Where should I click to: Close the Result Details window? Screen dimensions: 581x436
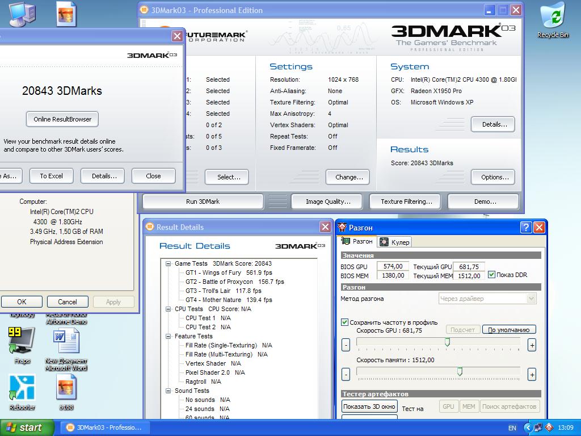(x=325, y=227)
